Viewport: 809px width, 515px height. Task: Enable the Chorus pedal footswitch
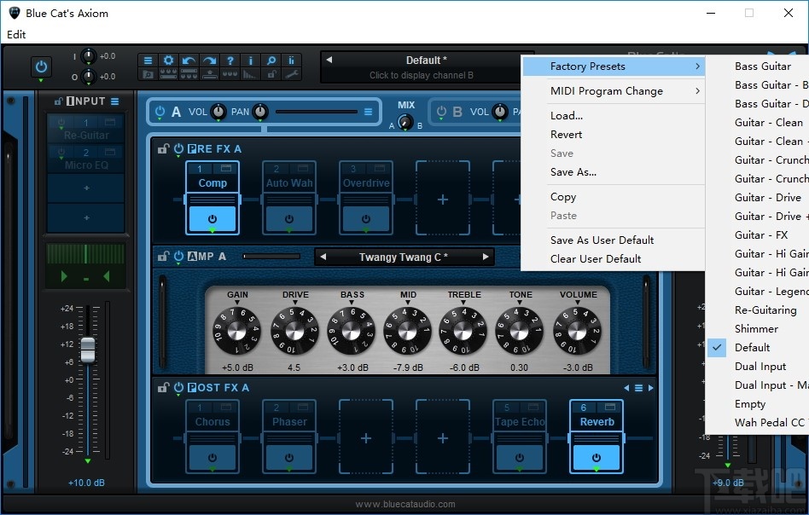[x=212, y=458]
